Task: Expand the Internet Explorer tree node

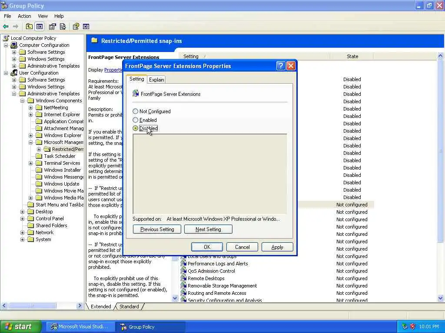Action: 31,114
